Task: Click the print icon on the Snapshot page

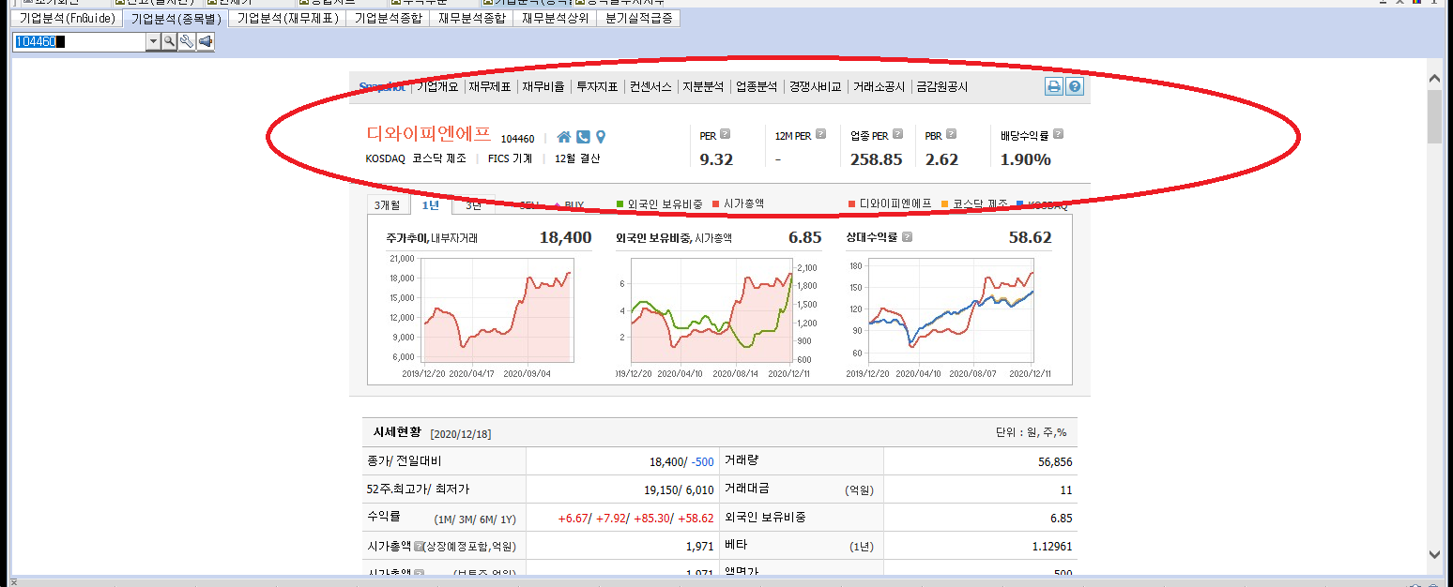Action: pyautogui.click(x=1054, y=86)
